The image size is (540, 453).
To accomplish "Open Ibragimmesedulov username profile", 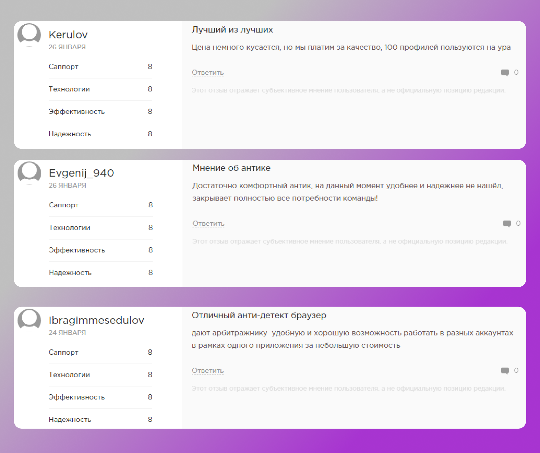I will click(x=96, y=320).
